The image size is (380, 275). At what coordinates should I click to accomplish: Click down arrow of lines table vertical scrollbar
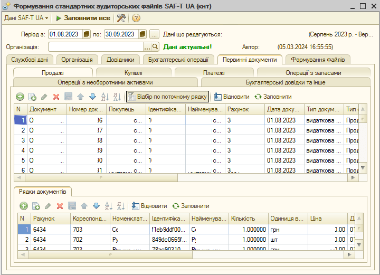pyautogui.click(x=359, y=245)
